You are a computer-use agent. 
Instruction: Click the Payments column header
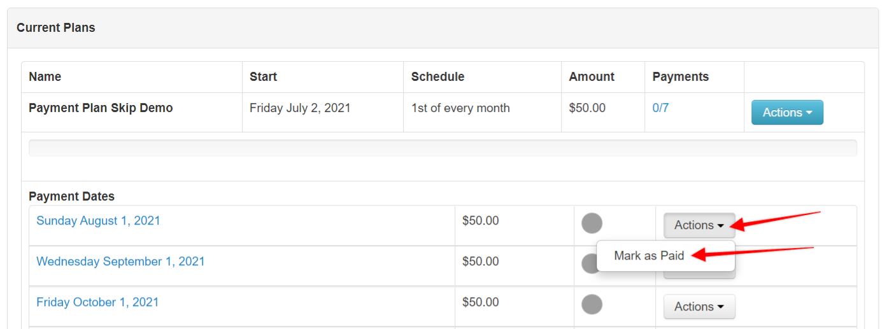(x=680, y=77)
